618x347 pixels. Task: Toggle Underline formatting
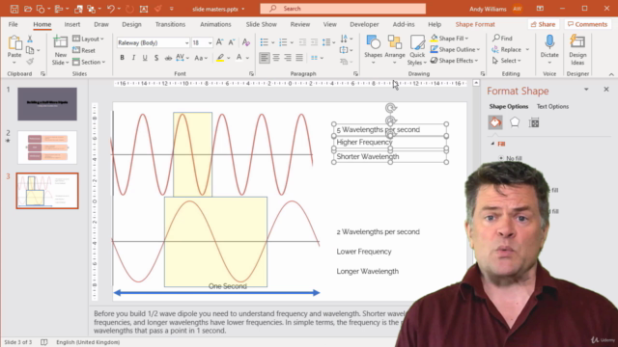click(x=145, y=58)
